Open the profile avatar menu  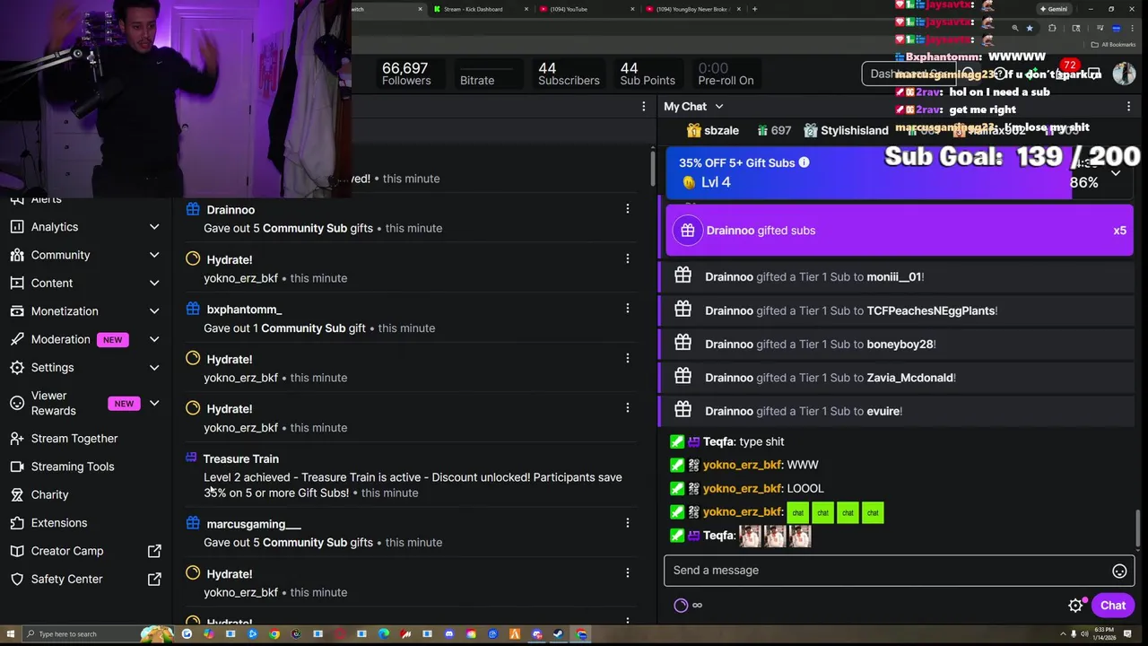point(1124,74)
